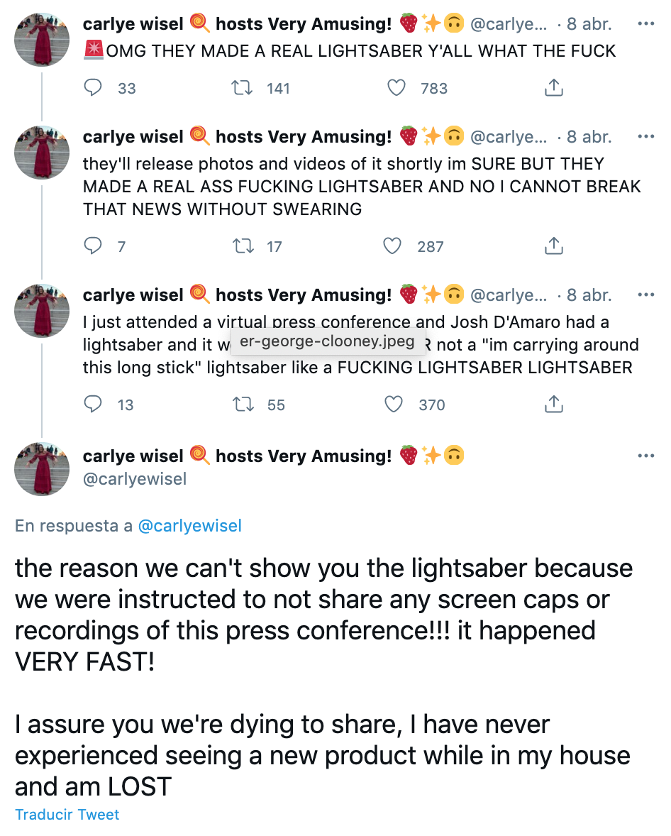Retweet the tweet with 17 retweets
This screenshot has width=671, height=836.
tap(243, 246)
